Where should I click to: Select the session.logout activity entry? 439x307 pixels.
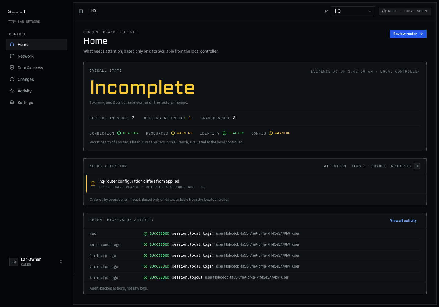coord(187,277)
